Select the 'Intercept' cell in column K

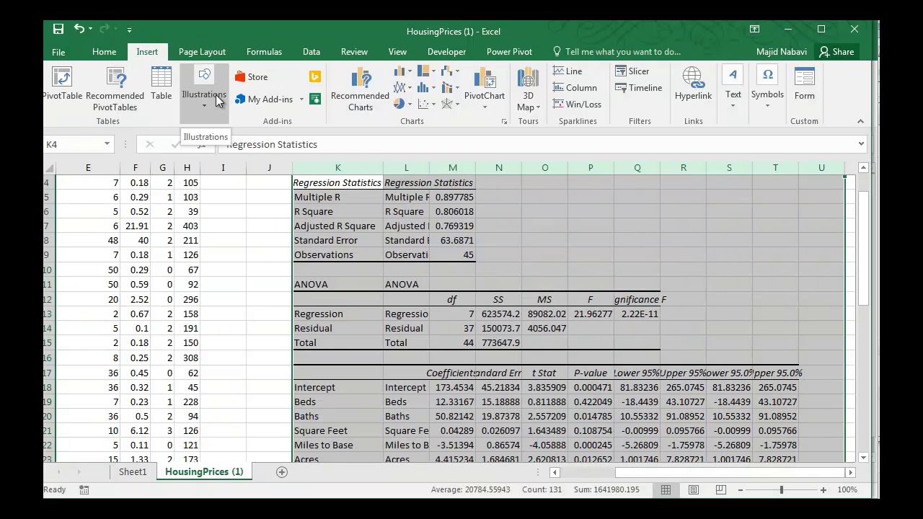coord(337,388)
